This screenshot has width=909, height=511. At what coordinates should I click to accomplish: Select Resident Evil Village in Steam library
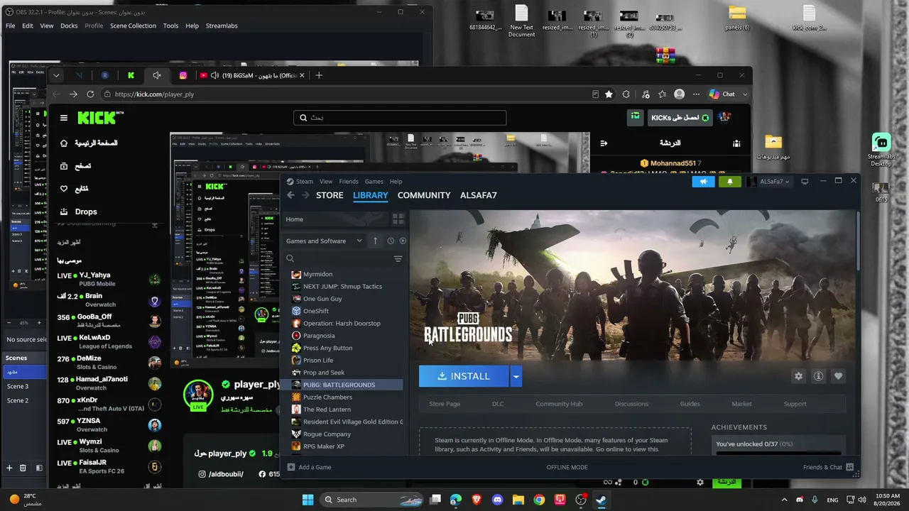pyautogui.click(x=347, y=422)
